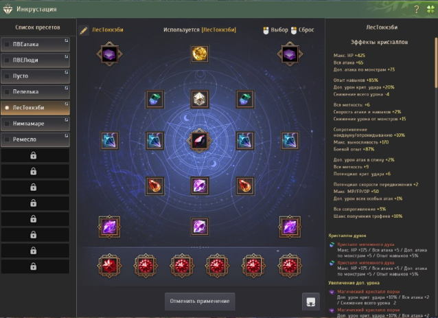Expand the Нимпамаре preset corner icon
The width and height of the screenshot is (438, 318).
[x=67, y=120]
